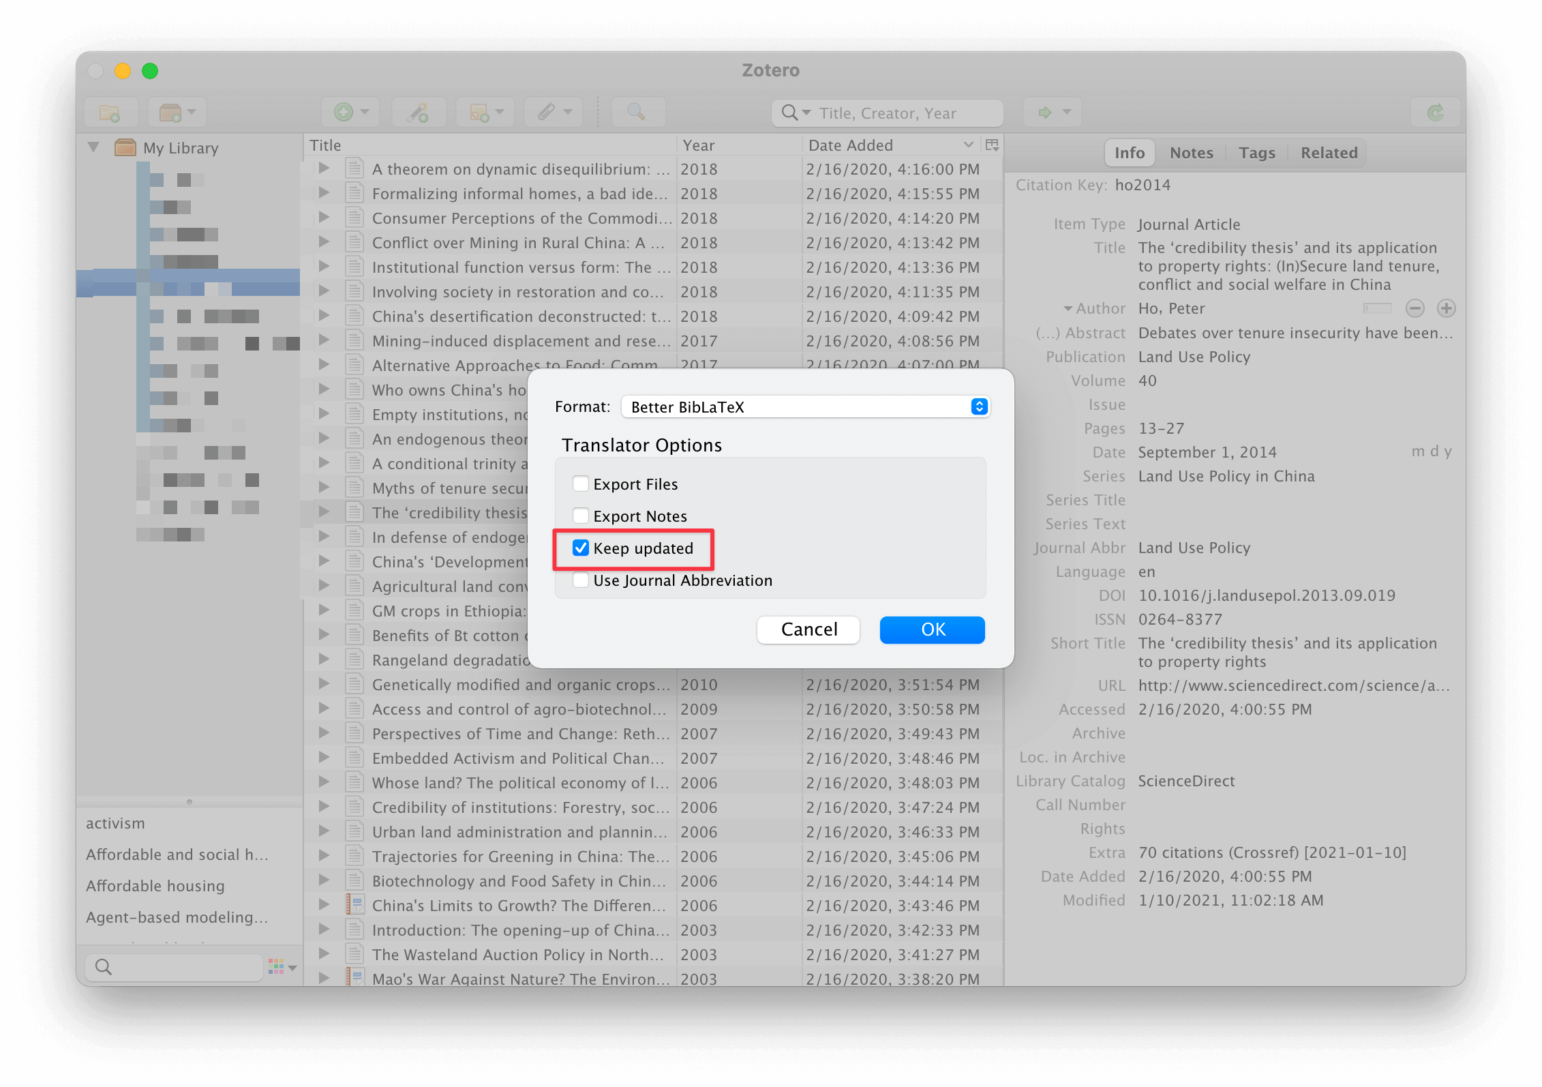Open the Format dropdown showing Better BibLaTeX
Viewport: 1542px width, 1087px height.
(x=805, y=407)
